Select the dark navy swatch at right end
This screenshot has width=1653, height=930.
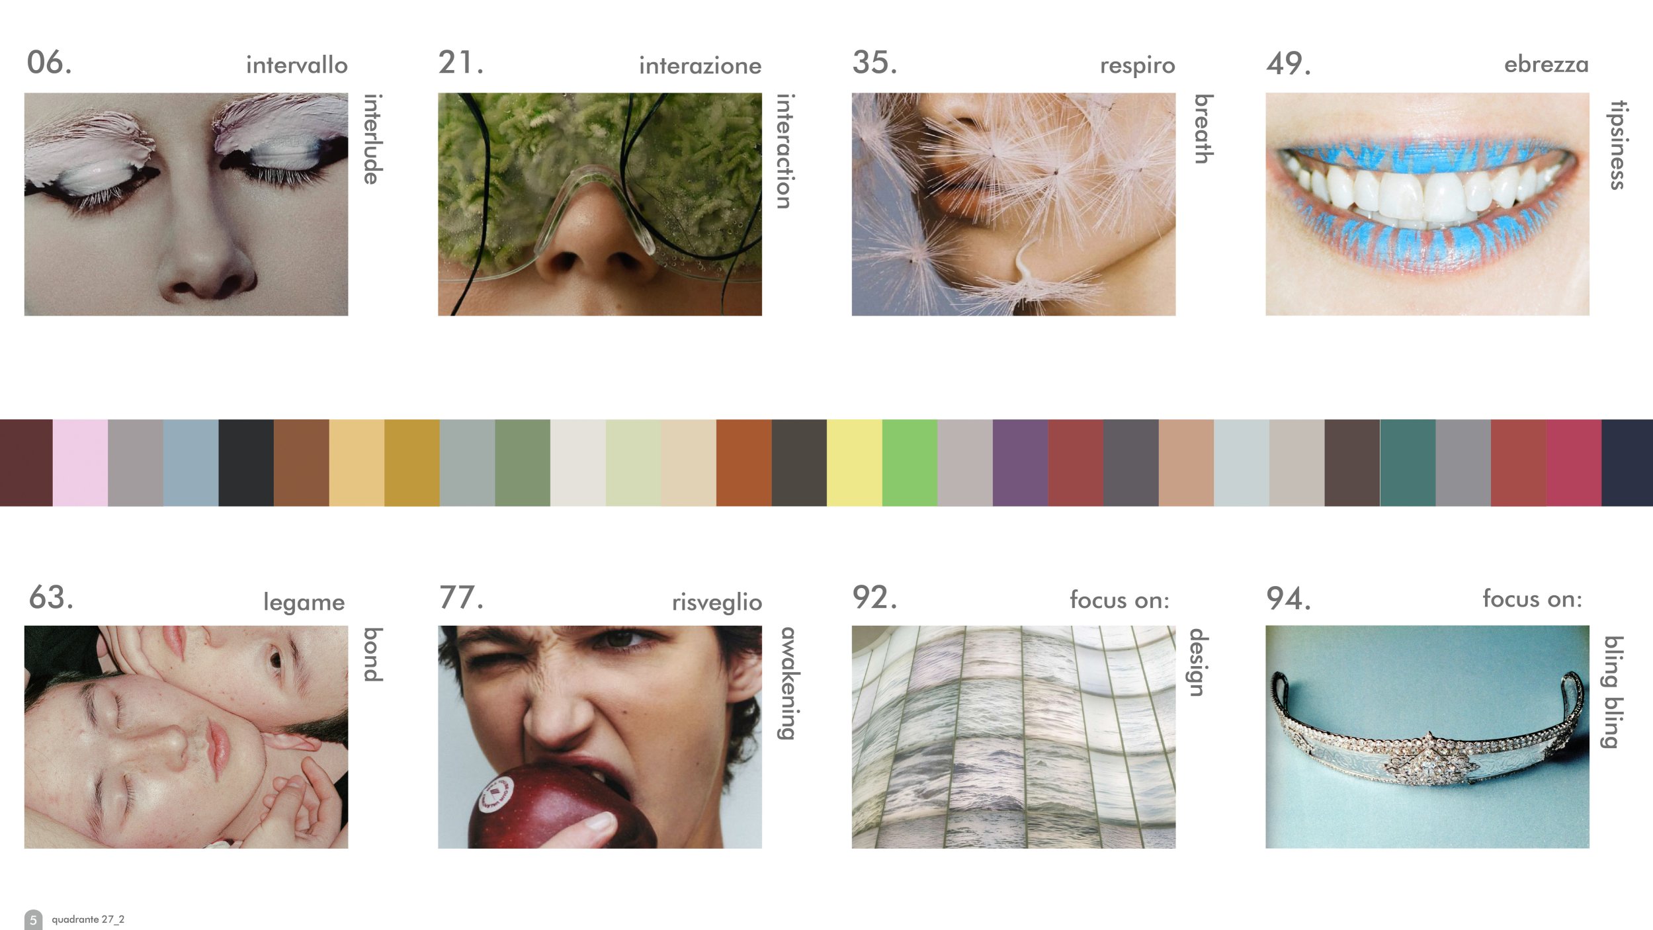[x=1627, y=463]
